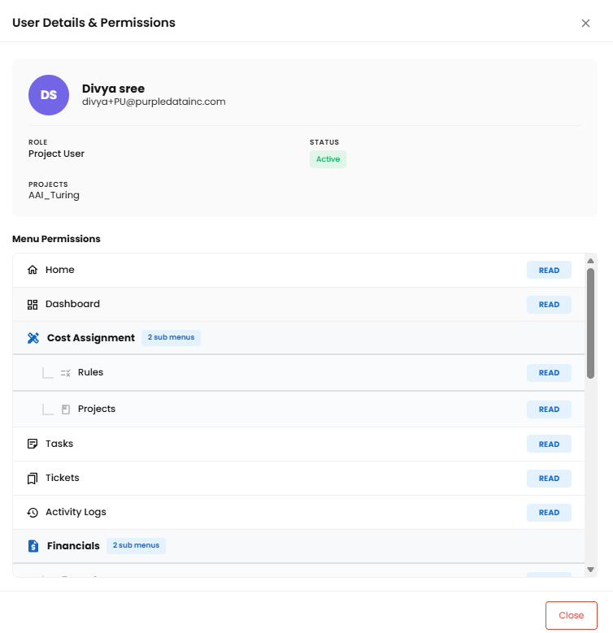Click the READ badge for Rules
Screen dimensions: 613x633
click(549, 373)
